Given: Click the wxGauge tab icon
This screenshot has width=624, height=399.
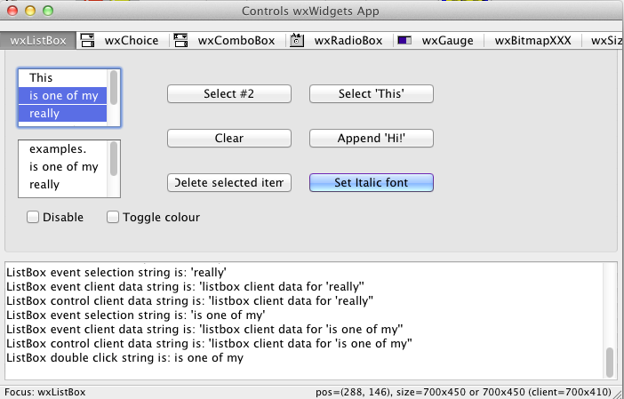Looking at the screenshot, I should [404, 40].
